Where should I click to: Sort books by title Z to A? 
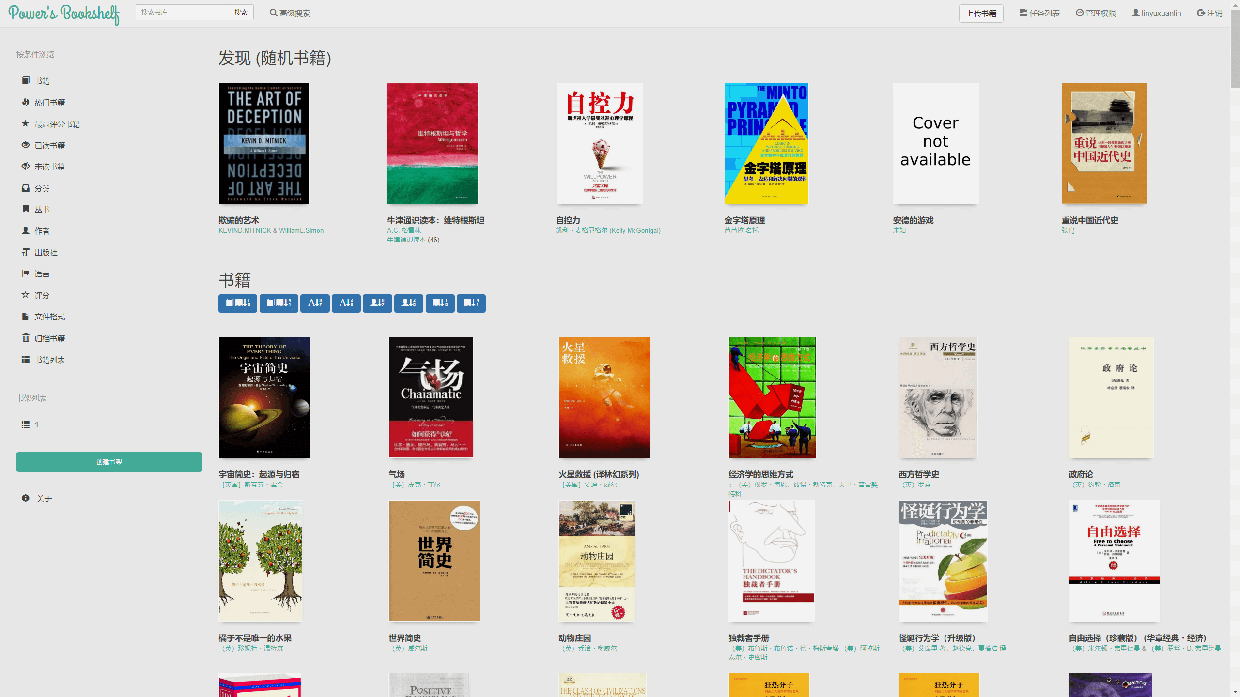coord(346,303)
